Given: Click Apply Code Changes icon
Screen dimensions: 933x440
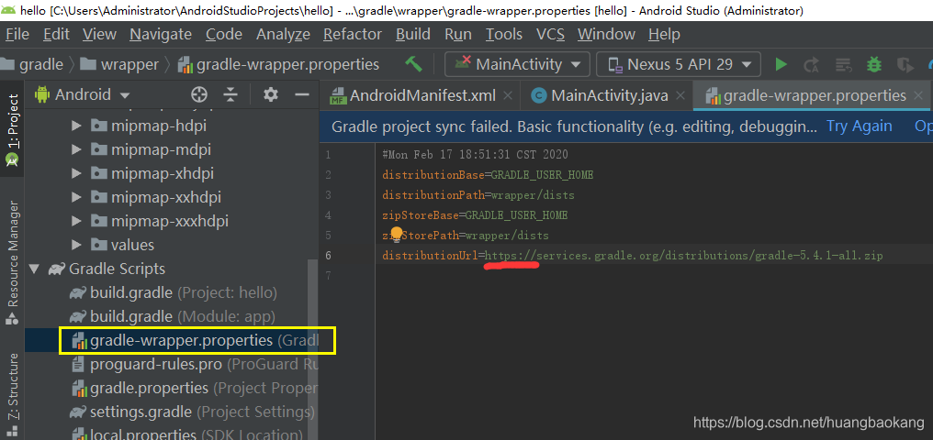Looking at the screenshot, I should pos(843,64).
